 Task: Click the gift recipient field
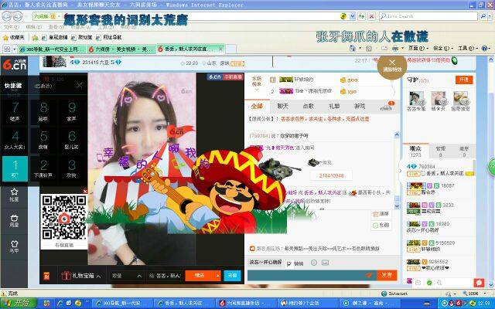pos(165,276)
